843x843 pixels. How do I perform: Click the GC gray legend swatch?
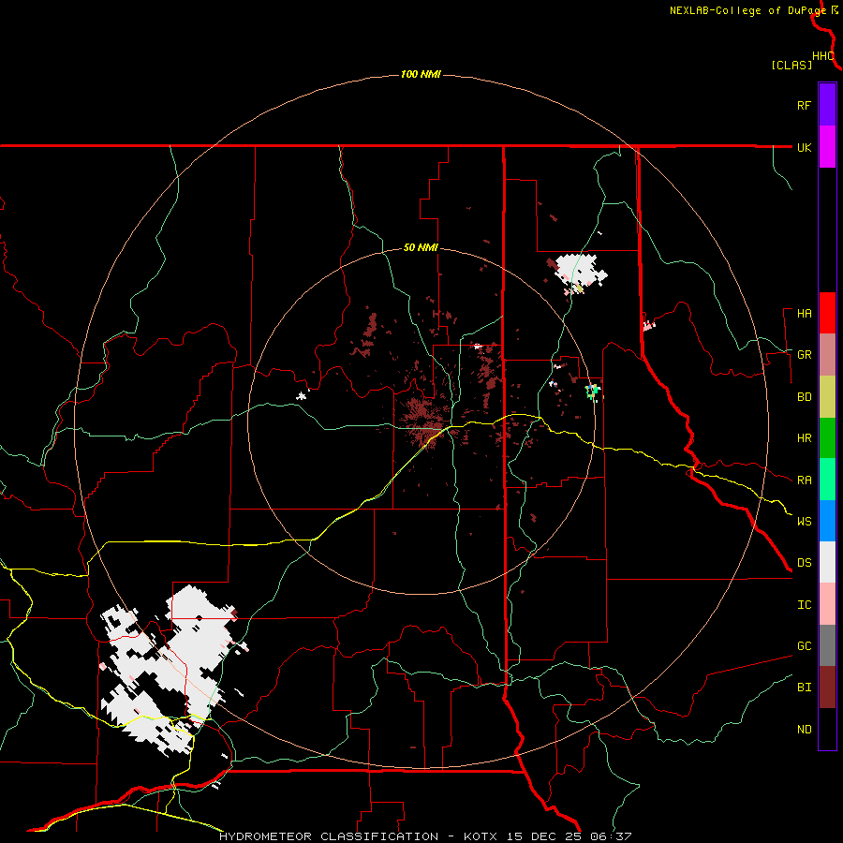827,645
